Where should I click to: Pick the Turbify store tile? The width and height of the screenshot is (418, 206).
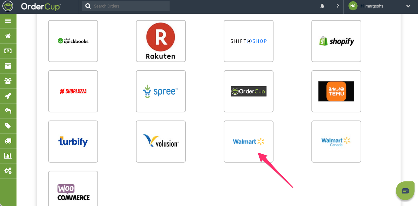click(73, 141)
